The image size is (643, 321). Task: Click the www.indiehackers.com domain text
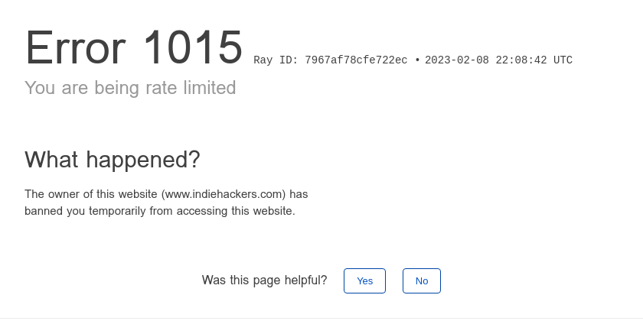pos(224,194)
